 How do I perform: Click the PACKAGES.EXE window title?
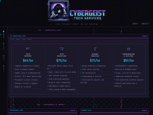[17, 110]
